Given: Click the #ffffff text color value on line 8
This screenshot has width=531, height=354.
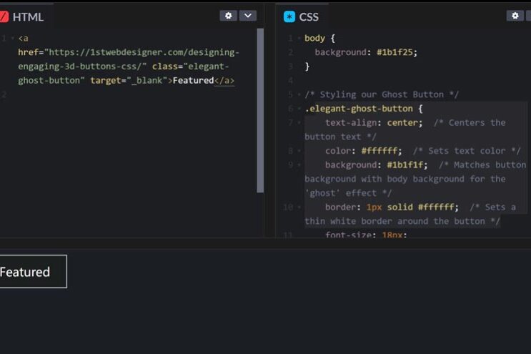Looking at the screenshot, I should point(381,150).
